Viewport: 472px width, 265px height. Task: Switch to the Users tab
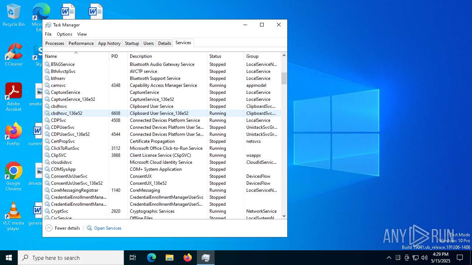pyautogui.click(x=149, y=43)
